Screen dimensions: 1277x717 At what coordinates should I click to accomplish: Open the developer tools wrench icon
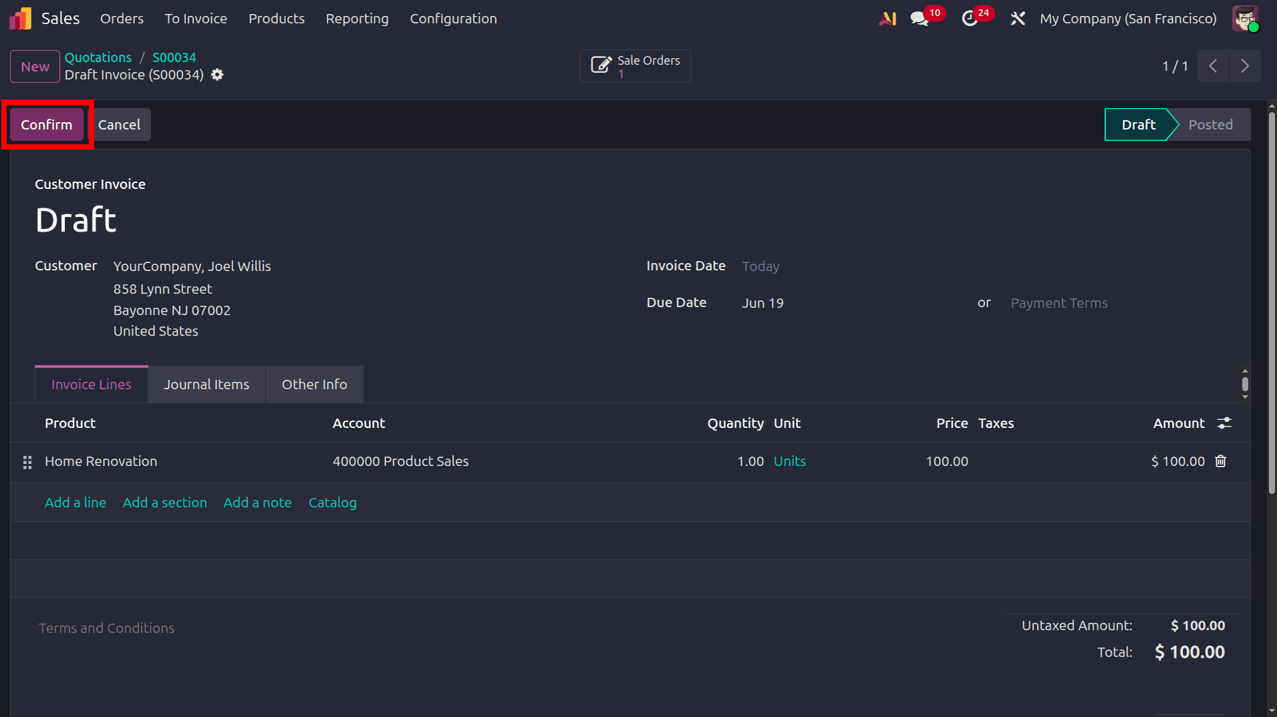click(x=1018, y=19)
